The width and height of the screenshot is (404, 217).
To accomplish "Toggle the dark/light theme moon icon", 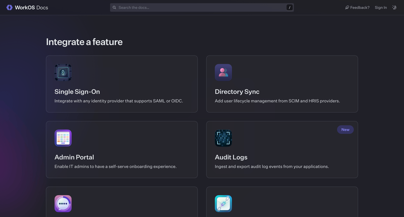I will [x=394, y=7].
